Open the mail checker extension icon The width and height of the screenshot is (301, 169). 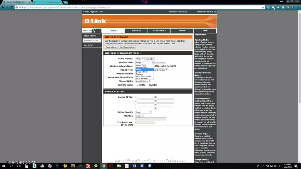273,7
